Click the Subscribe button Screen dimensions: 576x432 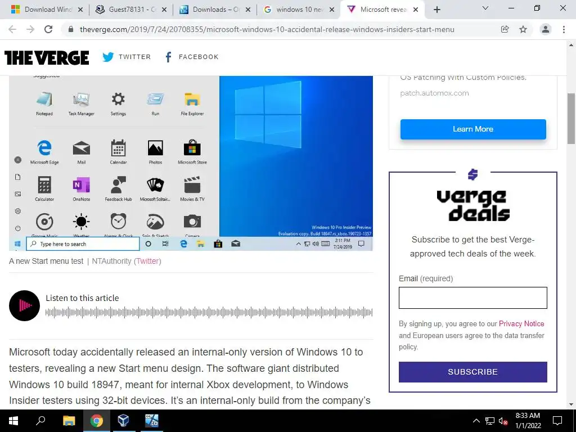pos(472,372)
